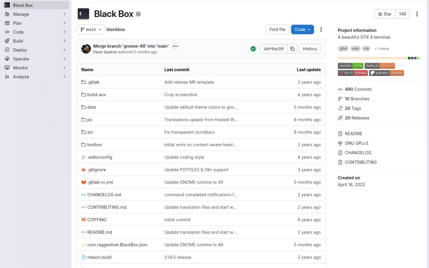This screenshot has height=268, width=429.
Task: Open the .gitlab folder
Action: coord(93,82)
